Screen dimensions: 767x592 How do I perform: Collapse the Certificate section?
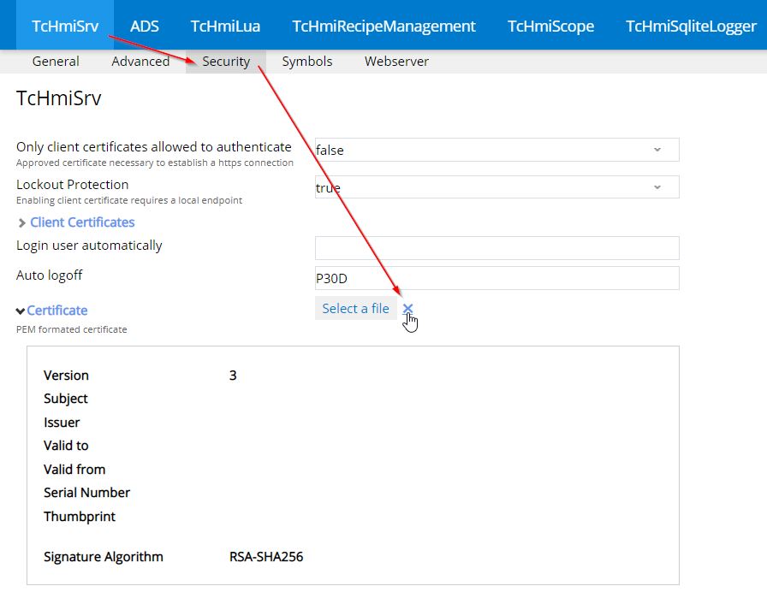[52, 311]
